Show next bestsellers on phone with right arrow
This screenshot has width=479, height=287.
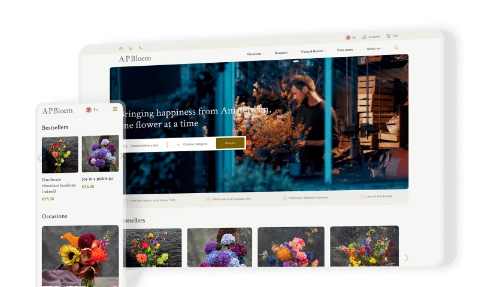click(x=122, y=156)
